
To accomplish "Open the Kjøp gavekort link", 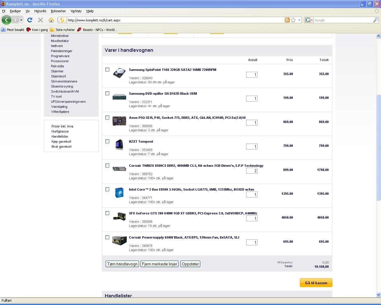I will [61, 141].
